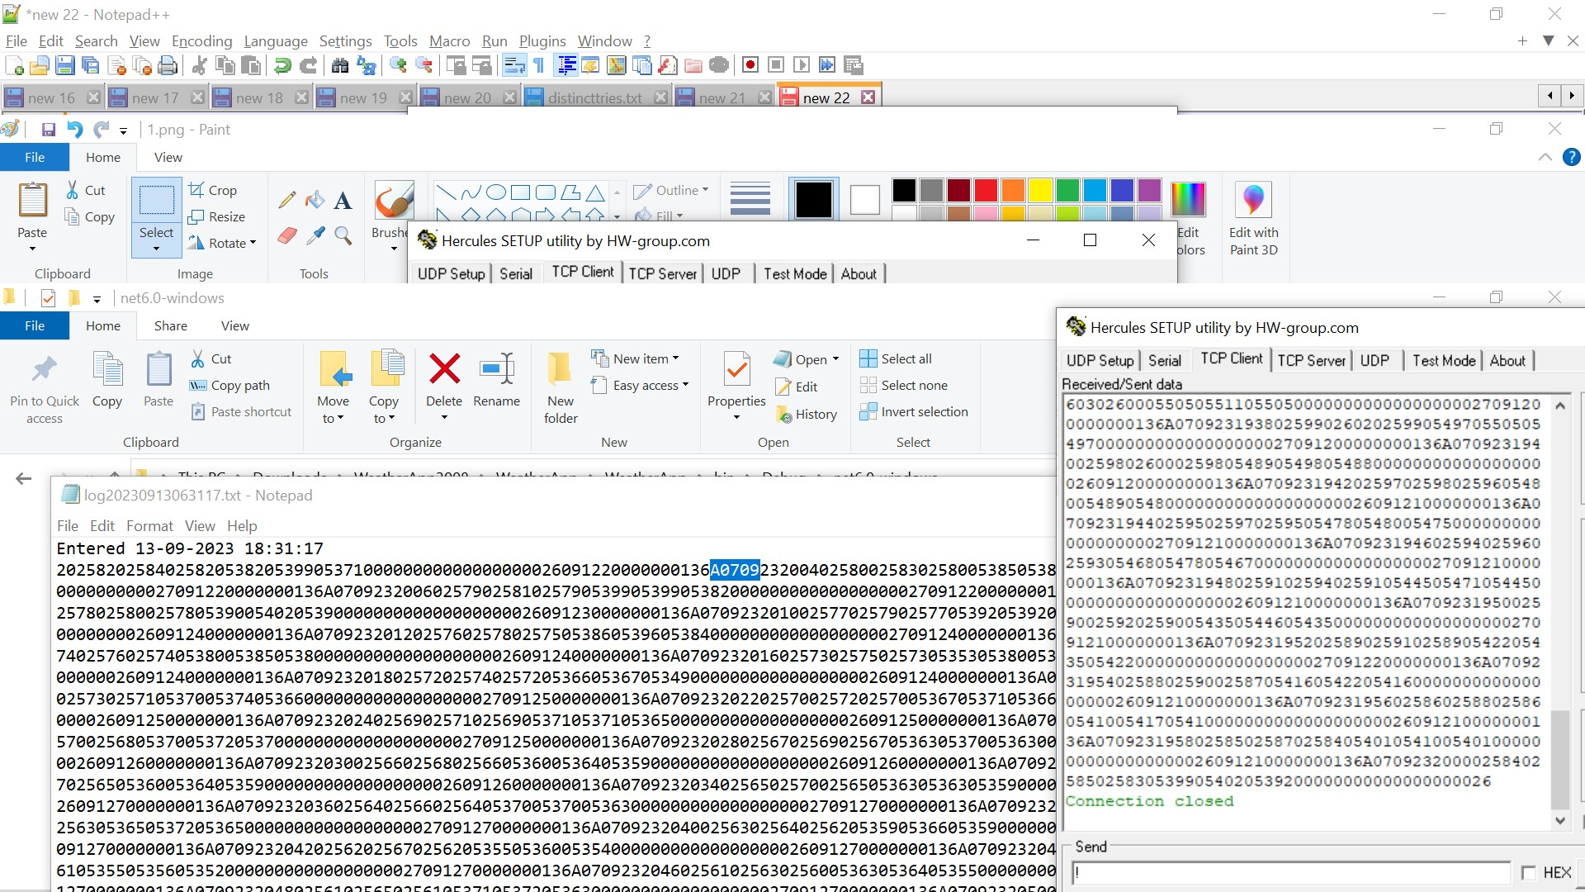This screenshot has height=892, width=1585.
Task: Open the Encoding menu in Notepad++
Action: (x=201, y=41)
